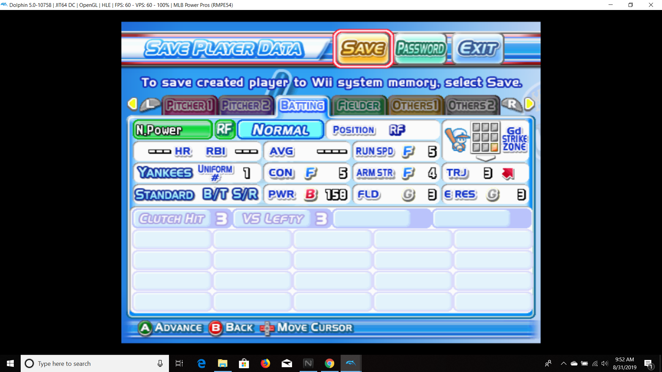Click the batter character thumbnail
This screenshot has width=662, height=372.
click(457, 140)
